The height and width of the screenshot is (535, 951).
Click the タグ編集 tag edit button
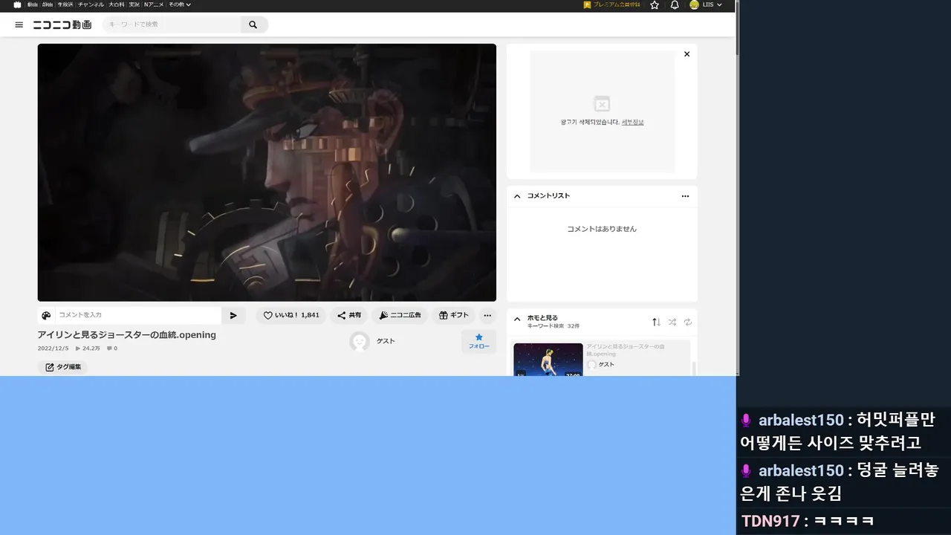(x=62, y=367)
